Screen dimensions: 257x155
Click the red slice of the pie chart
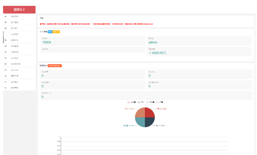(x=150, y=113)
